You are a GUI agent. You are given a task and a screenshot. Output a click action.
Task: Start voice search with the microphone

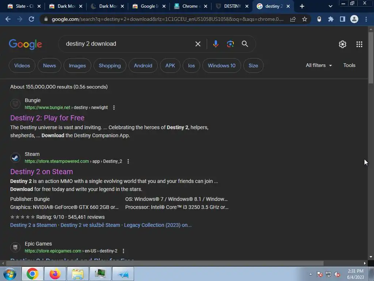tap(215, 44)
